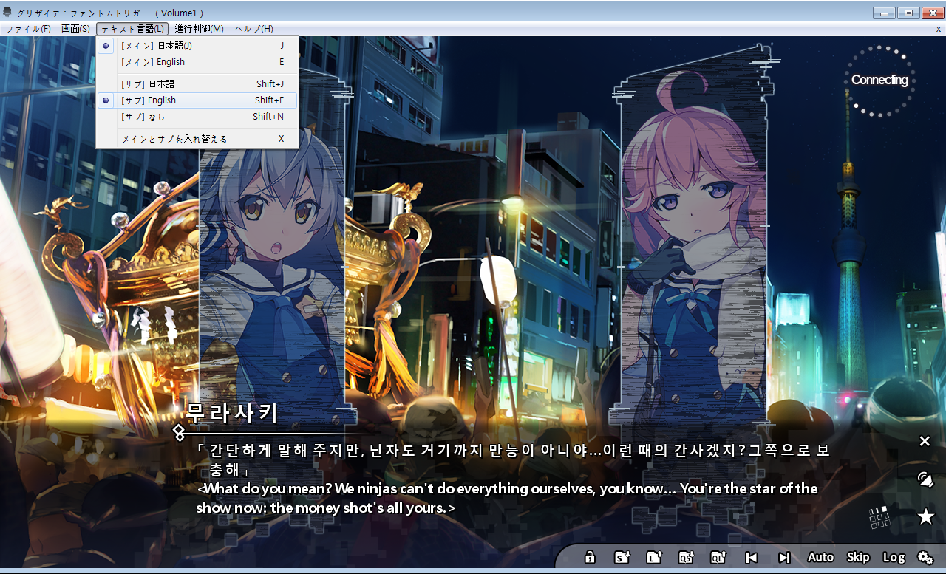Click the game icon in title bar
This screenshot has width=946, height=574.
point(8,13)
